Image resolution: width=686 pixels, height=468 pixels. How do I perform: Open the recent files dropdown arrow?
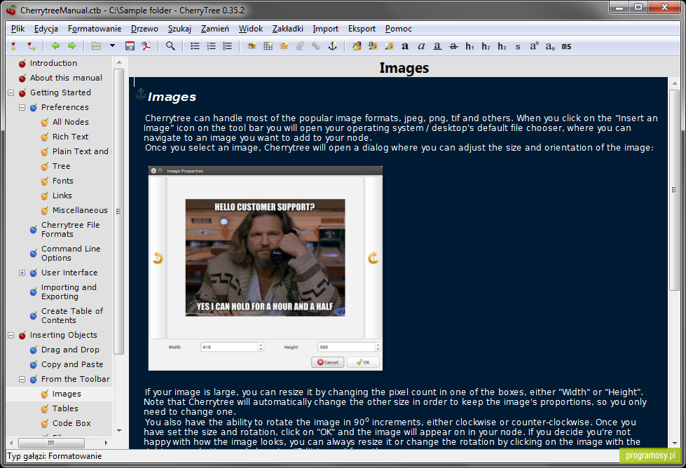pyautogui.click(x=112, y=46)
